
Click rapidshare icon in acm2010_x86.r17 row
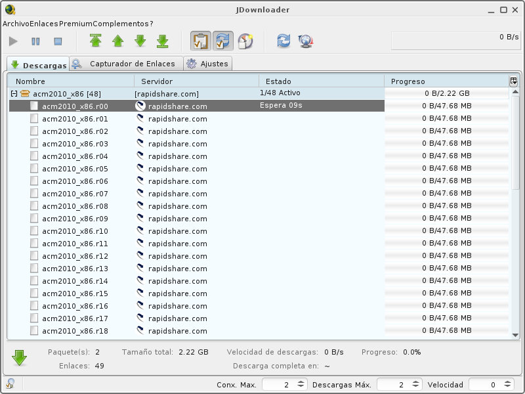coord(140,318)
